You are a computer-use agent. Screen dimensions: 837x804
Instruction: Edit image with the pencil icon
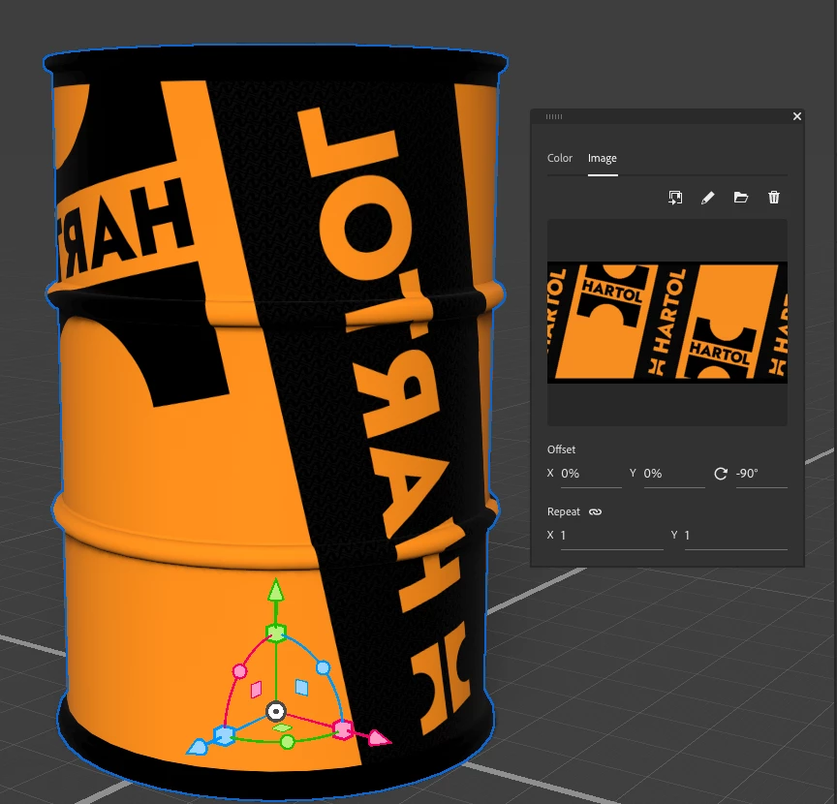[708, 198]
